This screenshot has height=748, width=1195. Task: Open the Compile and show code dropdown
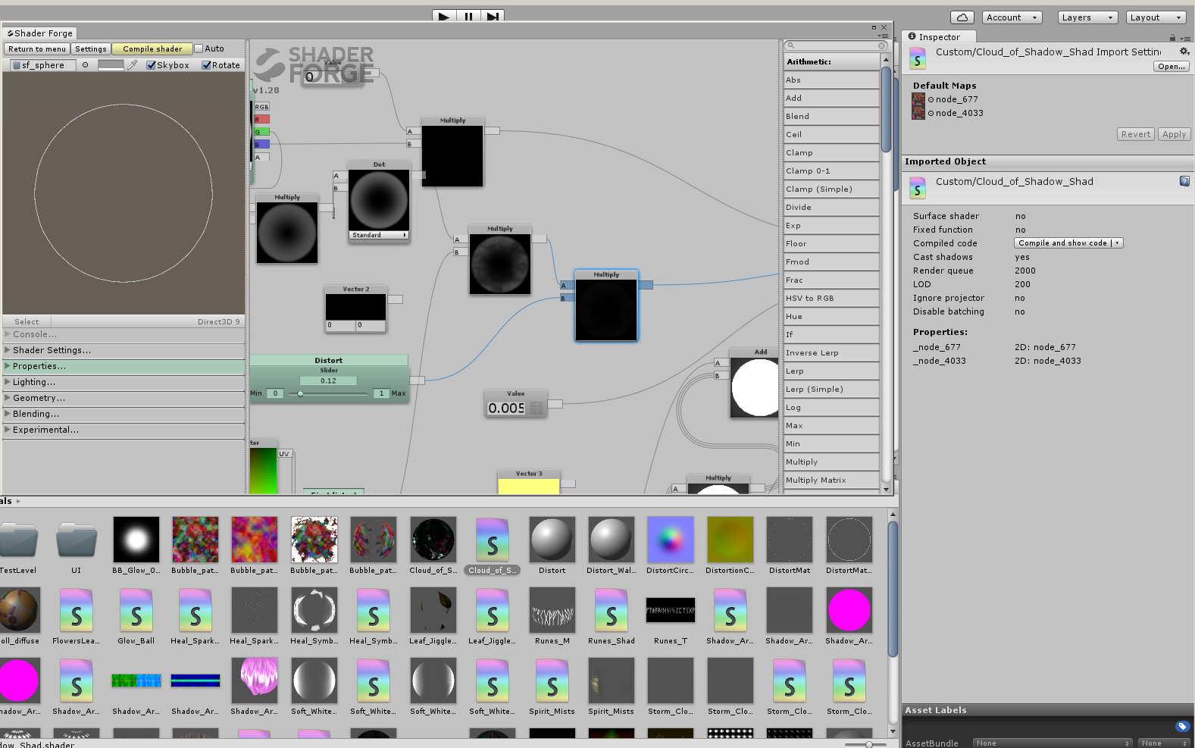click(1068, 243)
